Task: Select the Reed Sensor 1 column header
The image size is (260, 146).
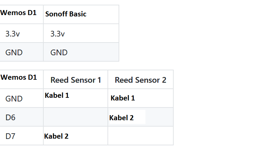Action: (76, 80)
